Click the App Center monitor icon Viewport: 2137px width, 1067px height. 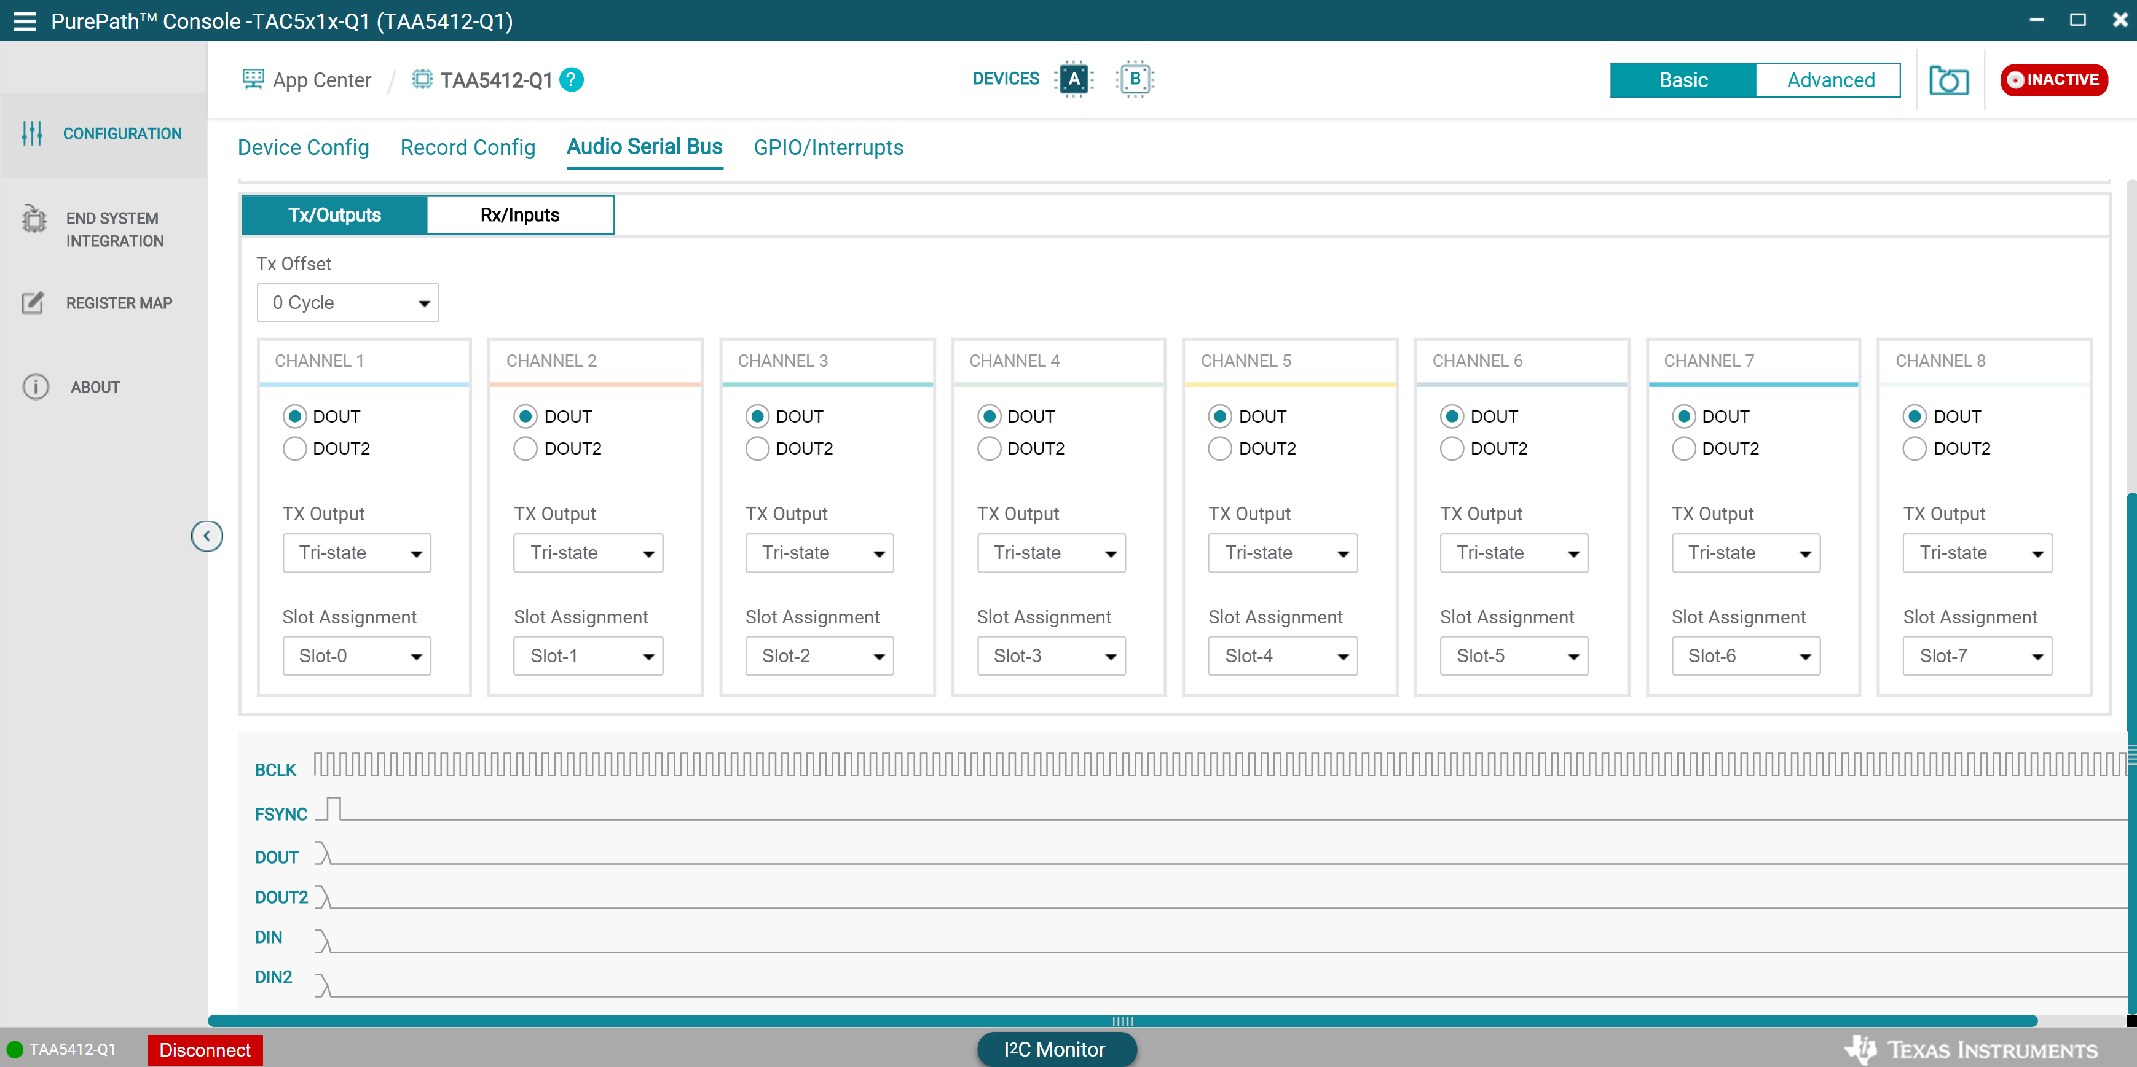click(x=253, y=80)
